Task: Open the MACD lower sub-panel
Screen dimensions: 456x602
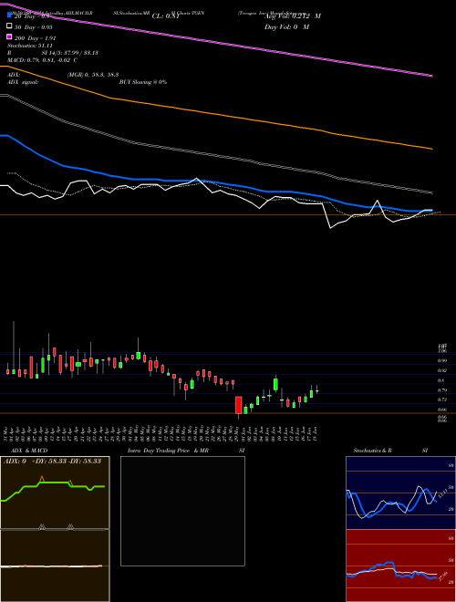Action: point(55,566)
